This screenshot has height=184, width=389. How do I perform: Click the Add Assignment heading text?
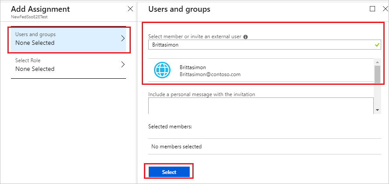(x=40, y=9)
